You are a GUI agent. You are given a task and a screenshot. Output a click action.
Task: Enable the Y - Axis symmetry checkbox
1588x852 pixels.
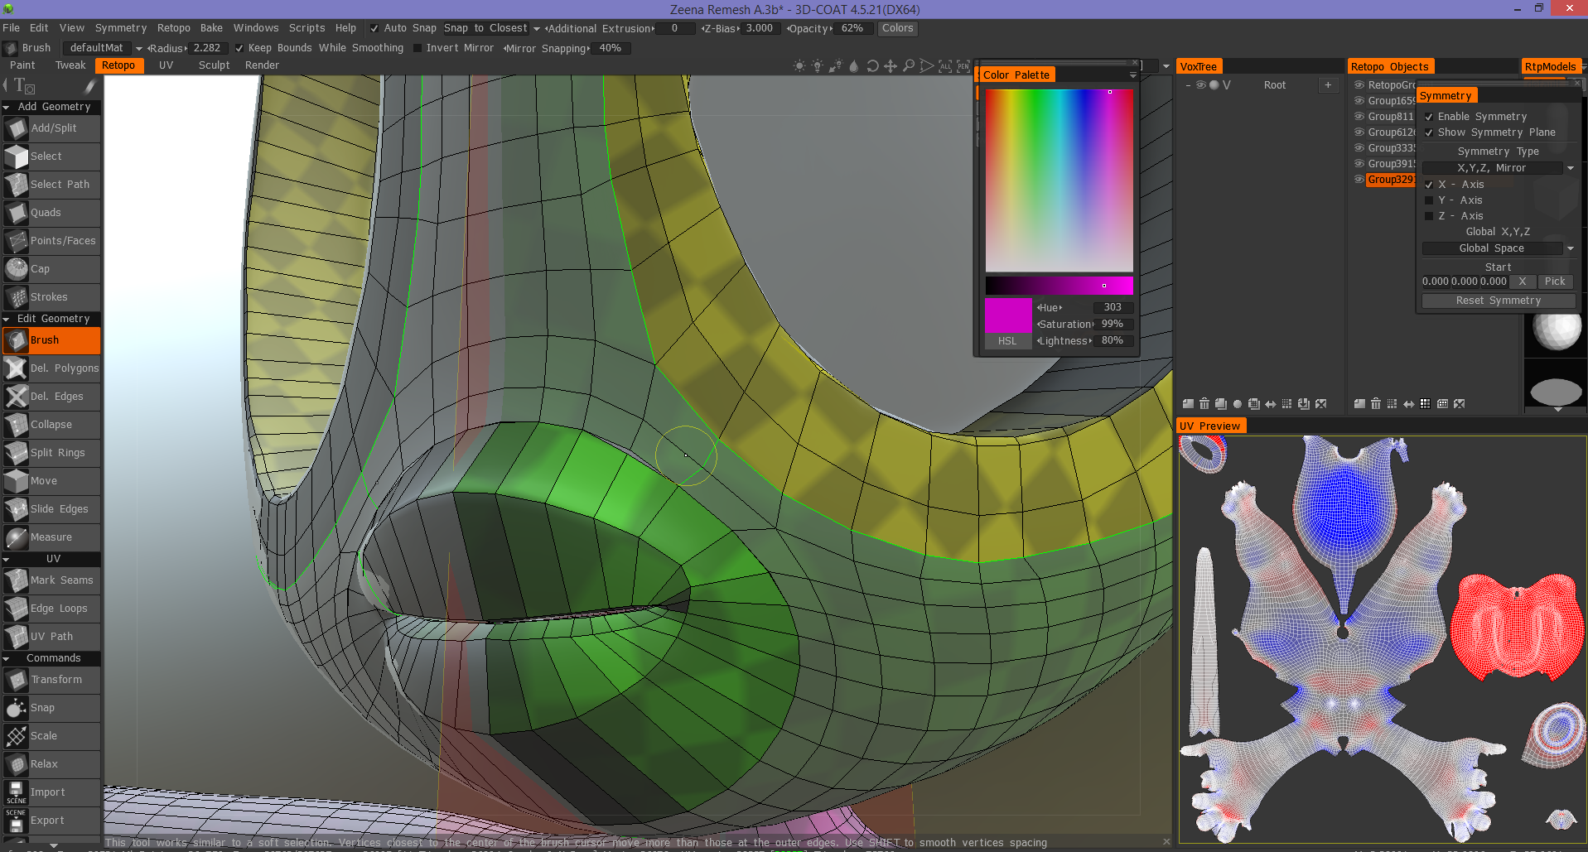tap(1429, 200)
